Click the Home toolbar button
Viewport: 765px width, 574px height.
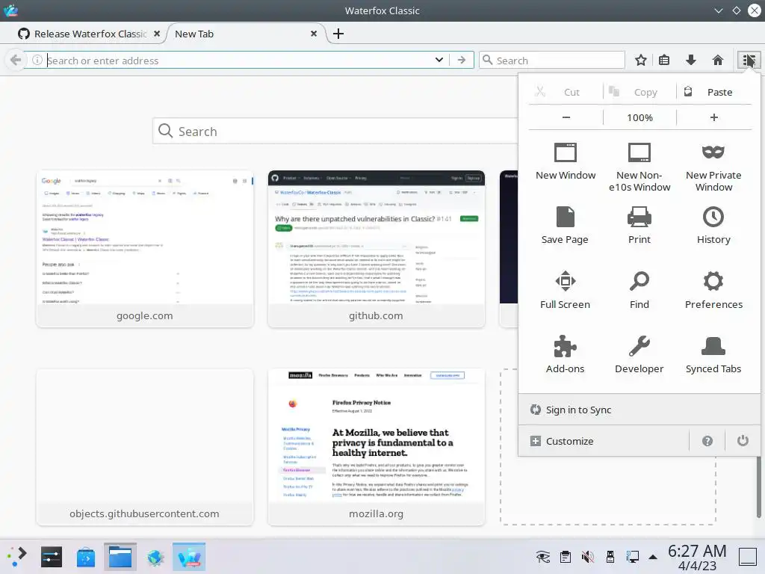pyautogui.click(x=717, y=61)
